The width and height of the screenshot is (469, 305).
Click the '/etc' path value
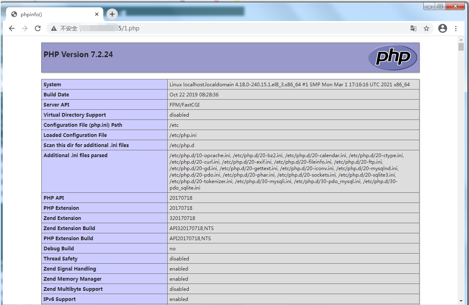tap(174, 125)
